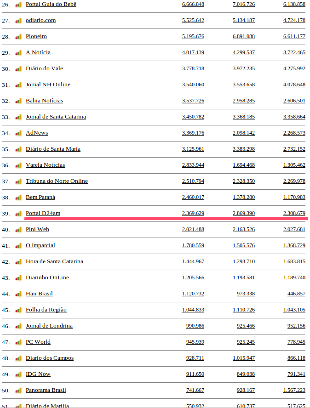The height and width of the screenshot is (408, 310).
Task: Select the graph icon for Pini Web
Action: tap(18, 230)
